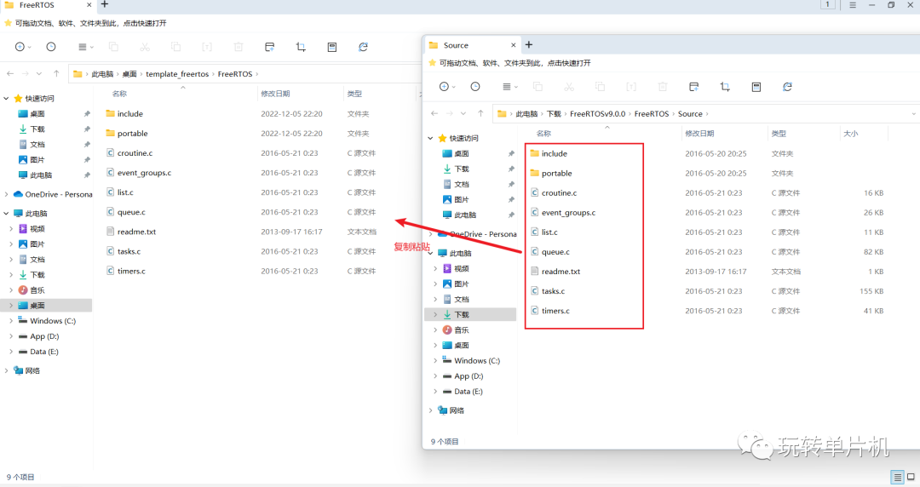The height and width of the screenshot is (487, 920).
Task: Expand App (D:) in Source window sidebar
Action: 435,376
